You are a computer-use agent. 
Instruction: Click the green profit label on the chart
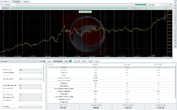click(x=85, y=12)
